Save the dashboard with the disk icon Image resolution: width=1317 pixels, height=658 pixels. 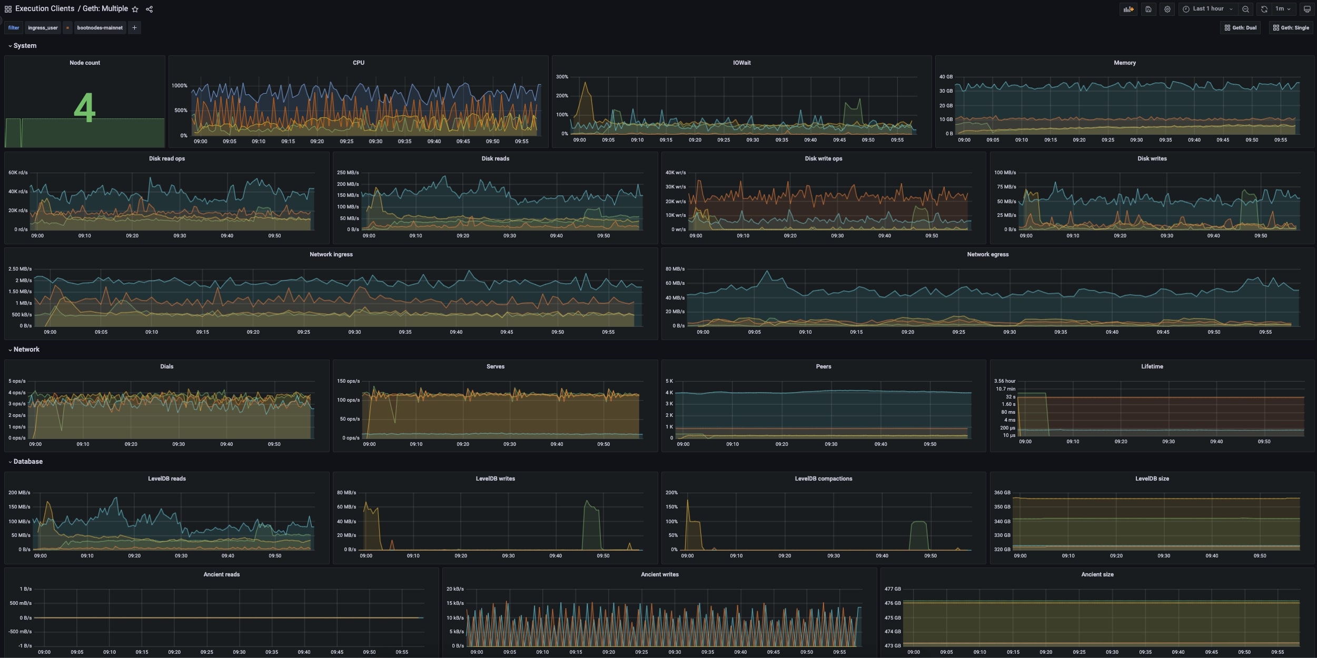click(1148, 9)
